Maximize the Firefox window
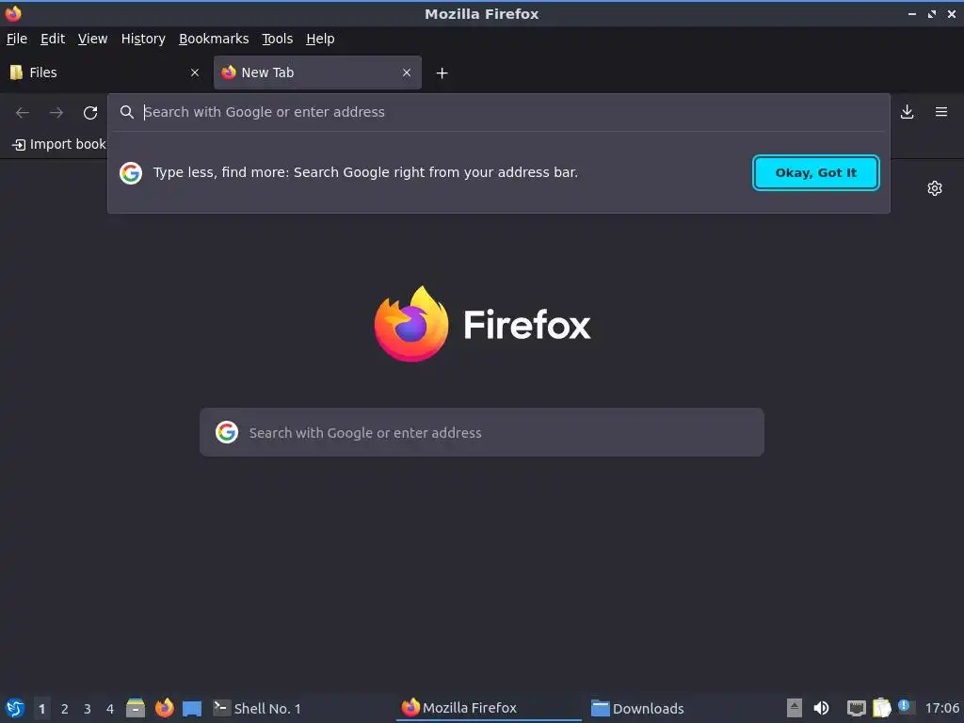The image size is (964, 723). pyautogui.click(x=932, y=13)
